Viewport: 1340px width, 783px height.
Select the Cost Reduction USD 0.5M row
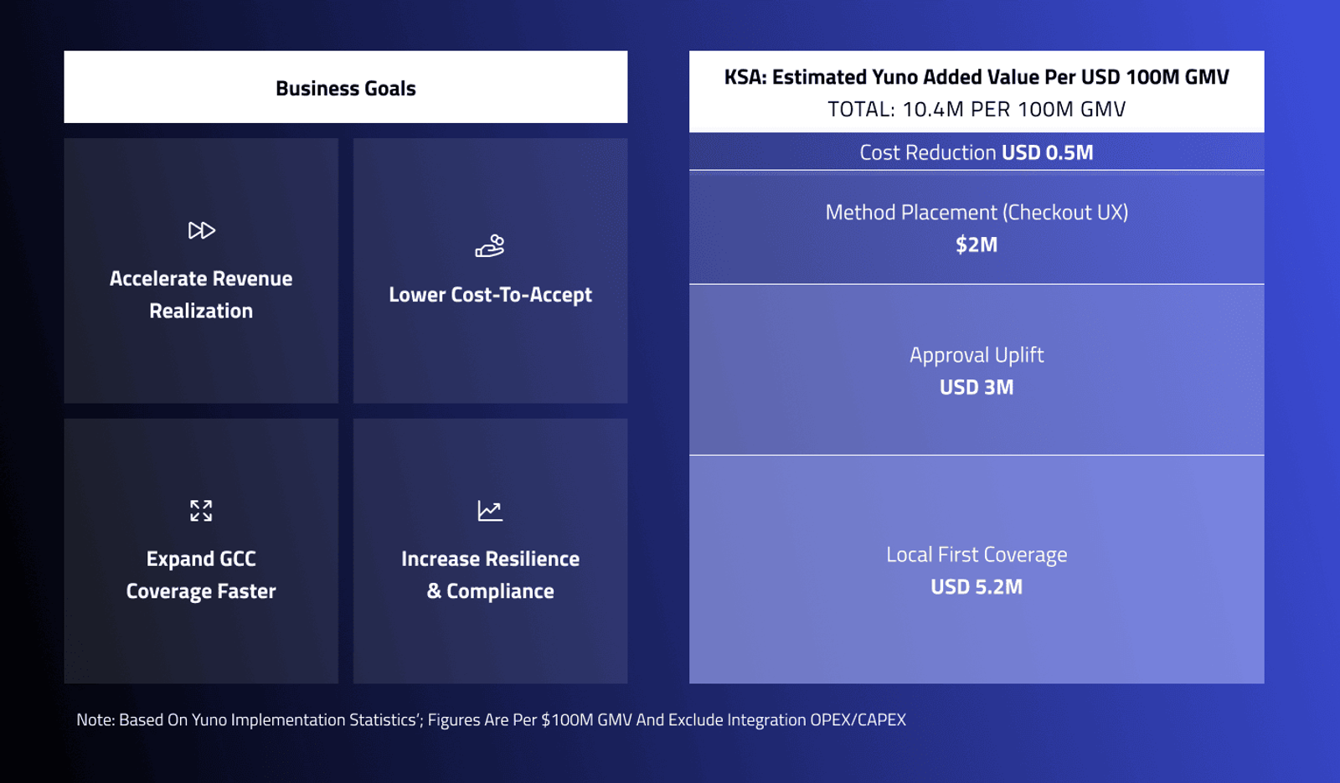point(977,152)
